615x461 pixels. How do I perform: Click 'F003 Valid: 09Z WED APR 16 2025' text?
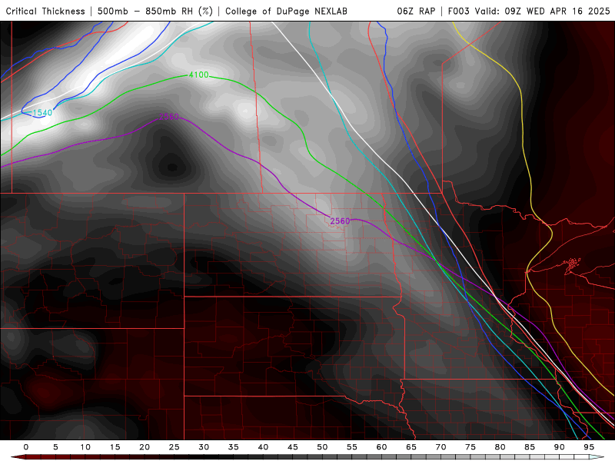point(529,11)
